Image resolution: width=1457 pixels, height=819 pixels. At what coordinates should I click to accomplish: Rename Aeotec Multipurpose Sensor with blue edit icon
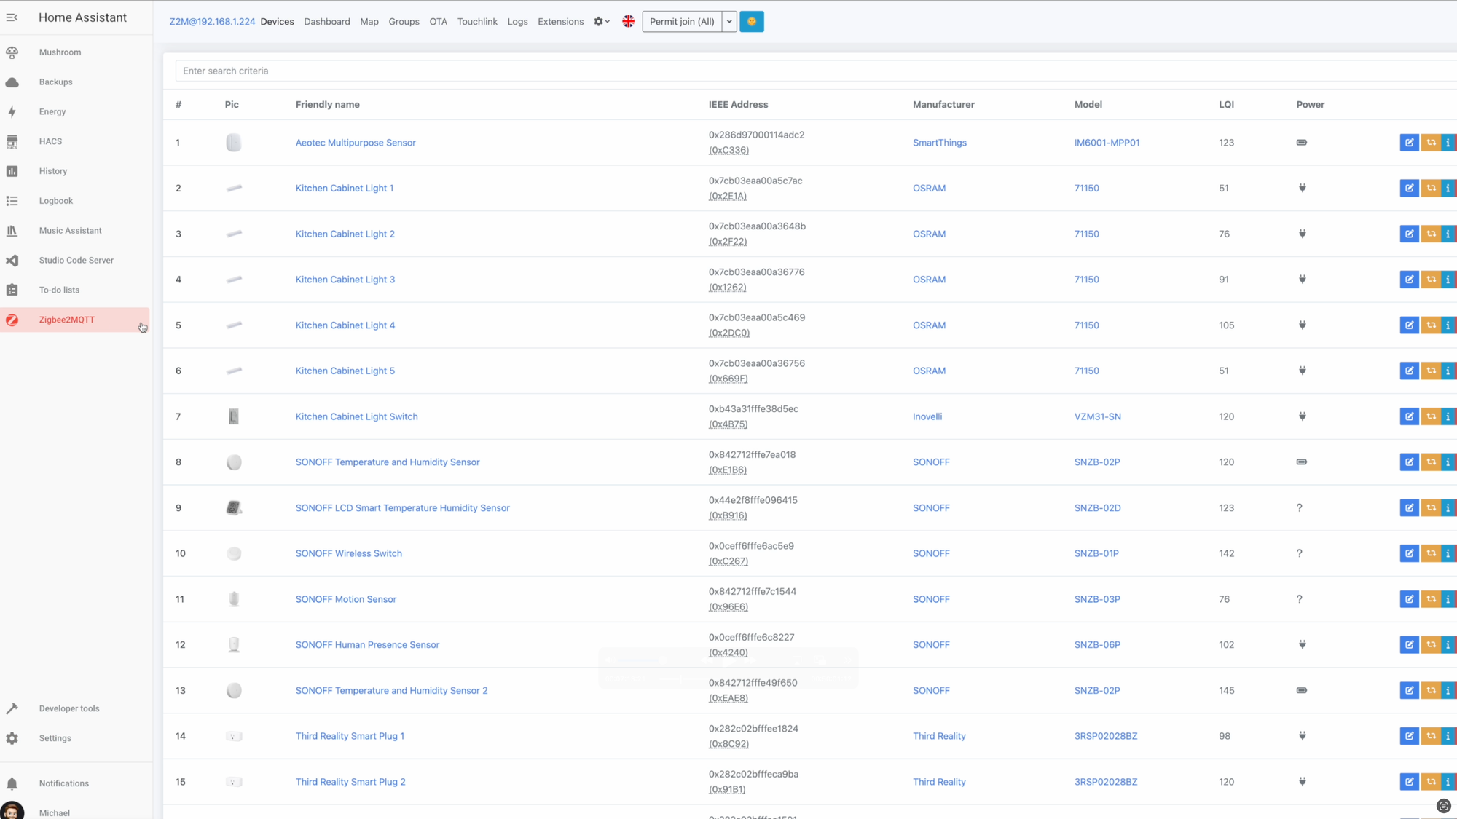click(x=1409, y=143)
